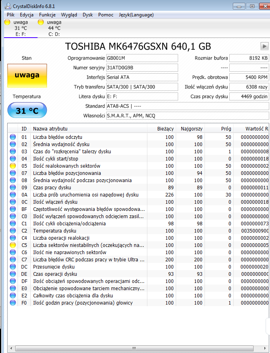The height and width of the screenshot is (353, 270).
Task: Click the Własności S.M.A.R.T. field
Action: coord(188,116)
